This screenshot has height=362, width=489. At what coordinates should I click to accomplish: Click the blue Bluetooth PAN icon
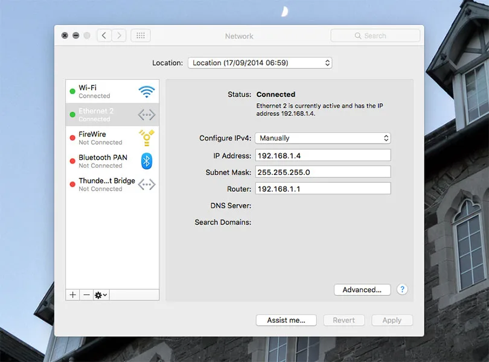click(x=146, y=161)
